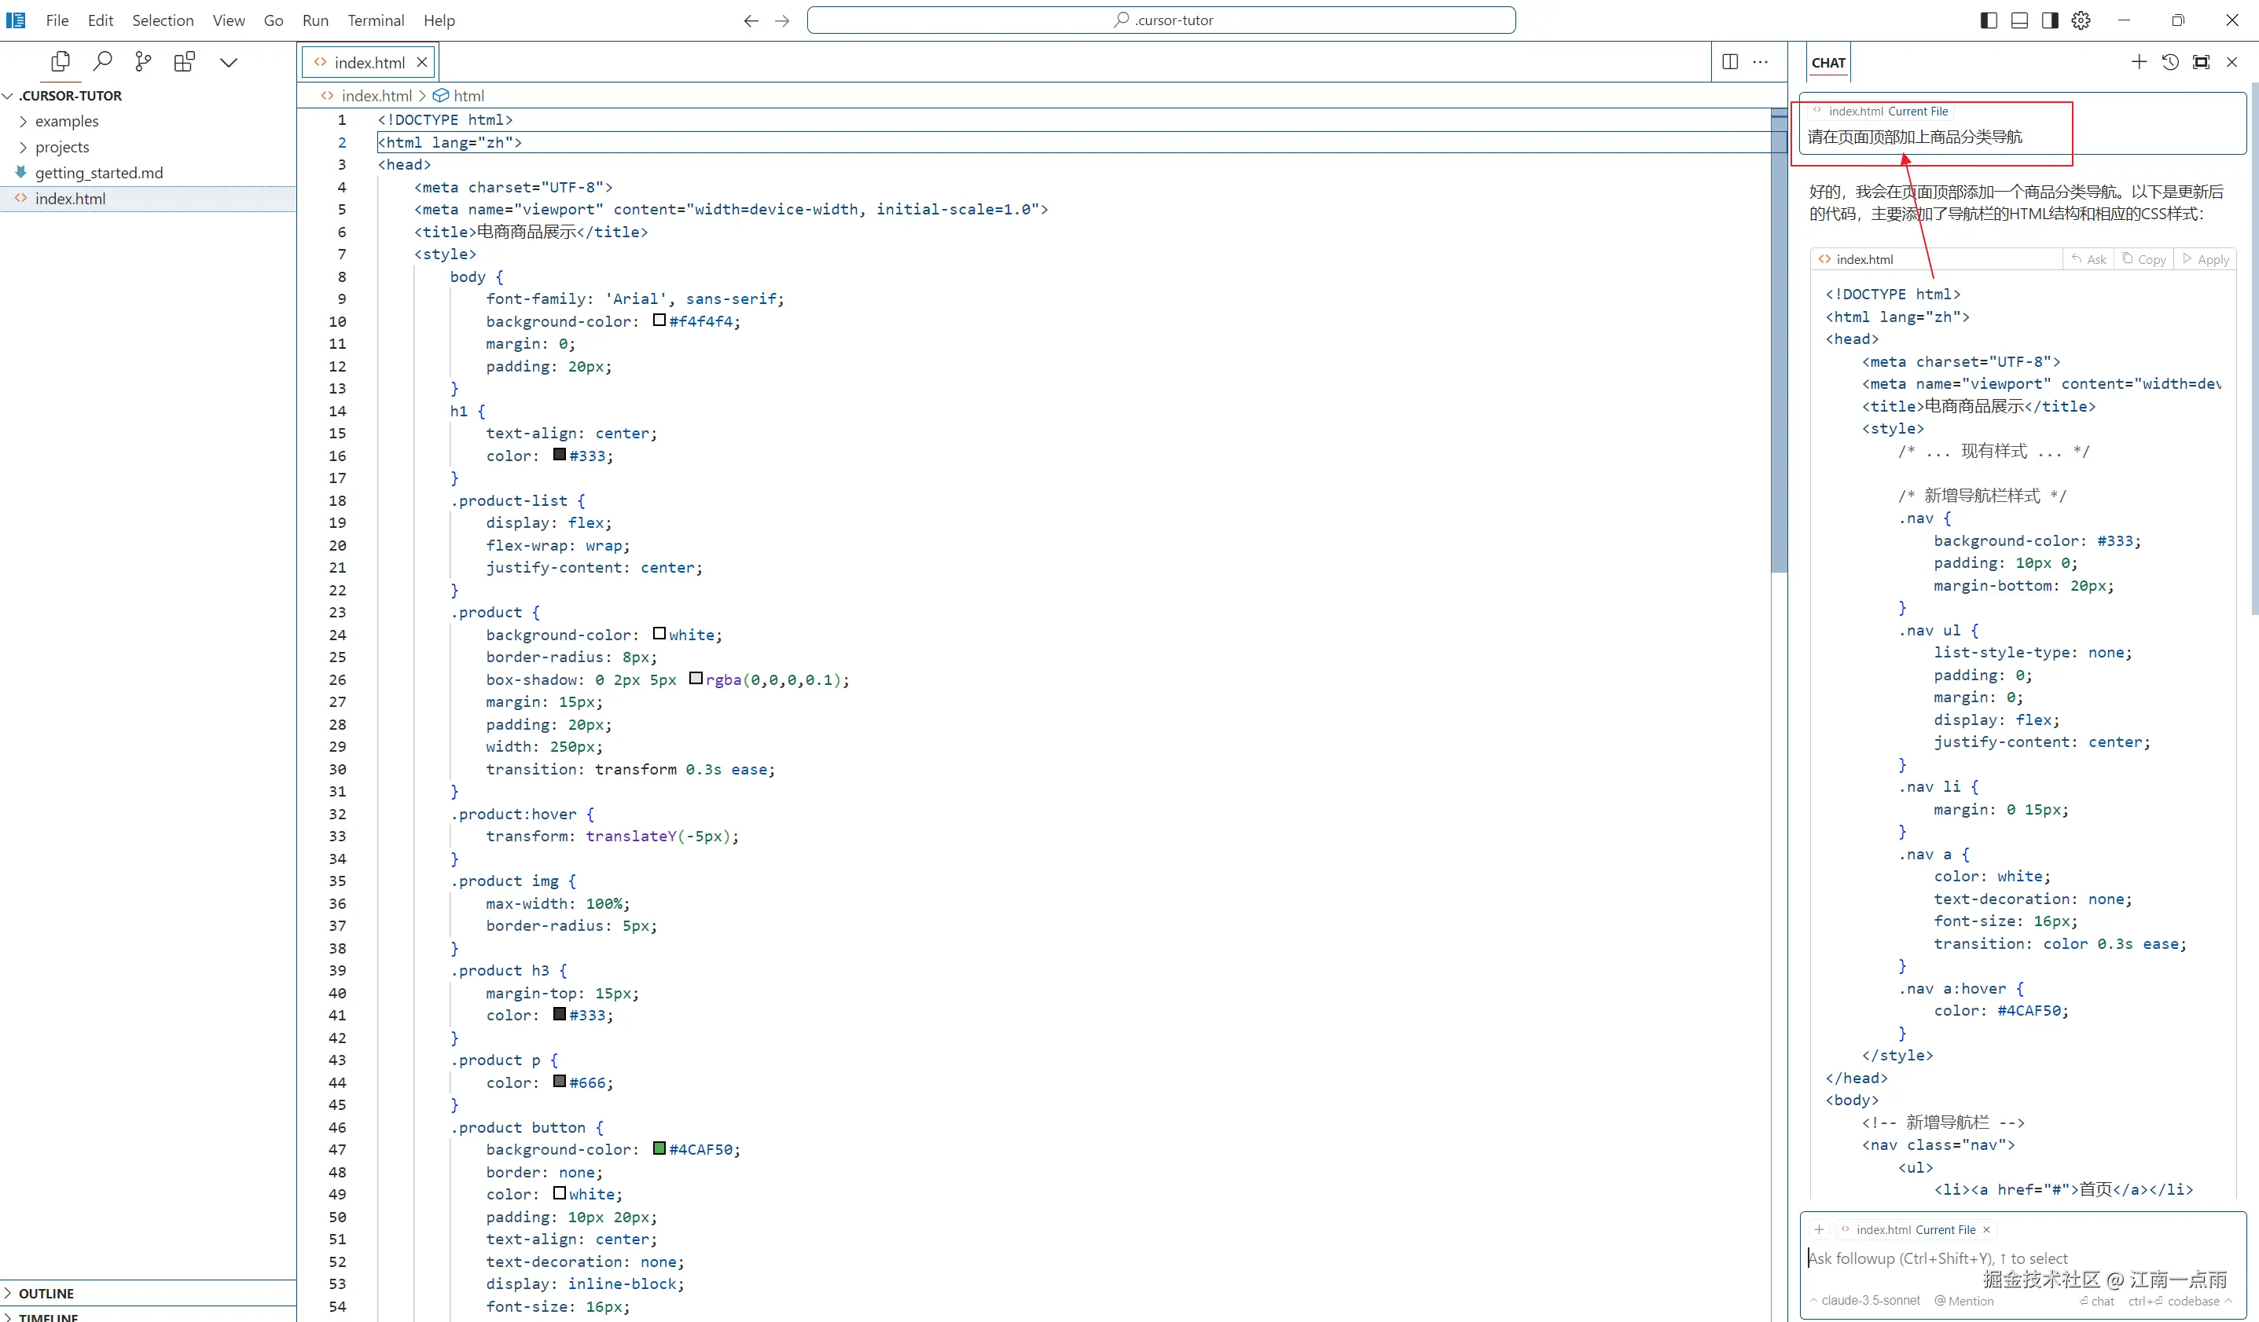Open the Selection menu
Image resolution: width=2259 pixels, height=1322 pixels.
click(x=162, y=20)
